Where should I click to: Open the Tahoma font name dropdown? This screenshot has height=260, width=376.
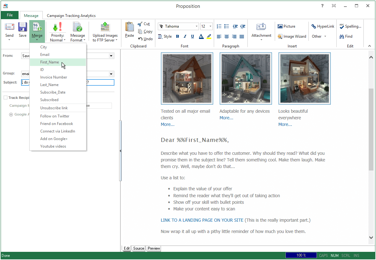pyautogui.click(x=196, y=26)
